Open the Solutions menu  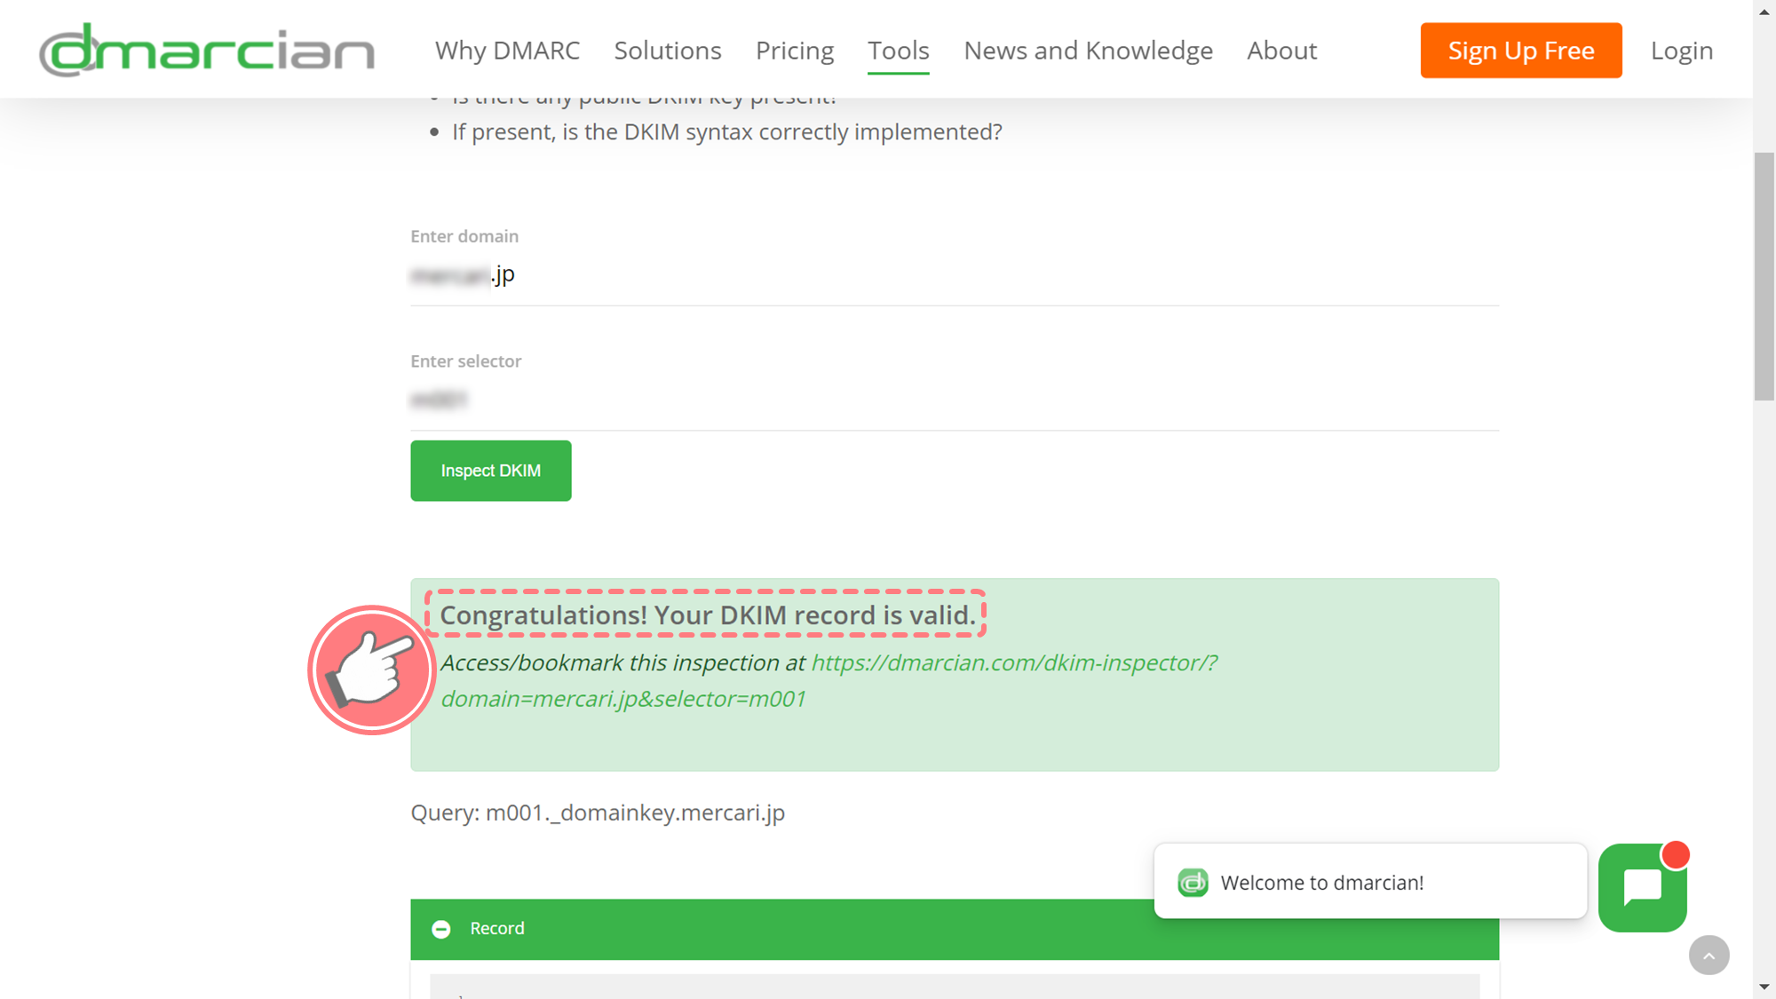[x=668, y=51]
